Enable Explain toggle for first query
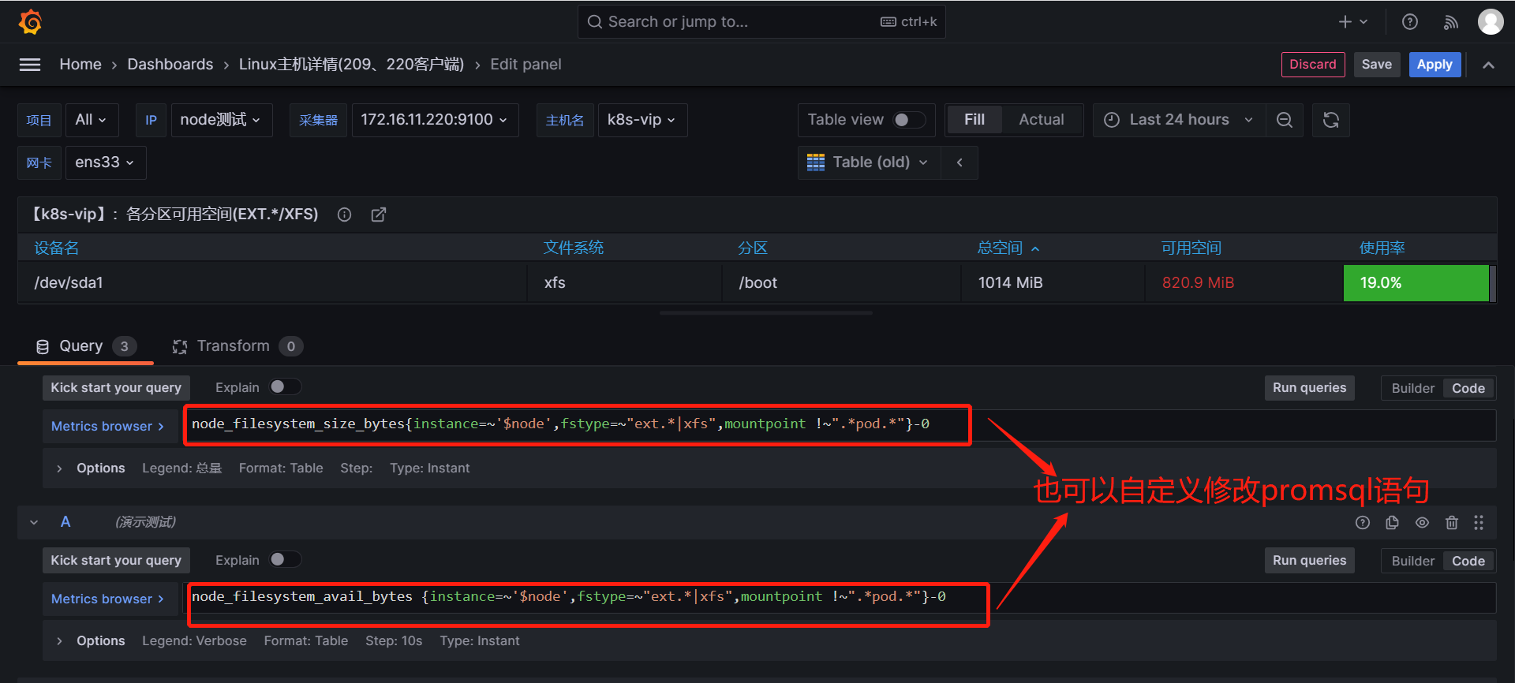 pos(284,387)
